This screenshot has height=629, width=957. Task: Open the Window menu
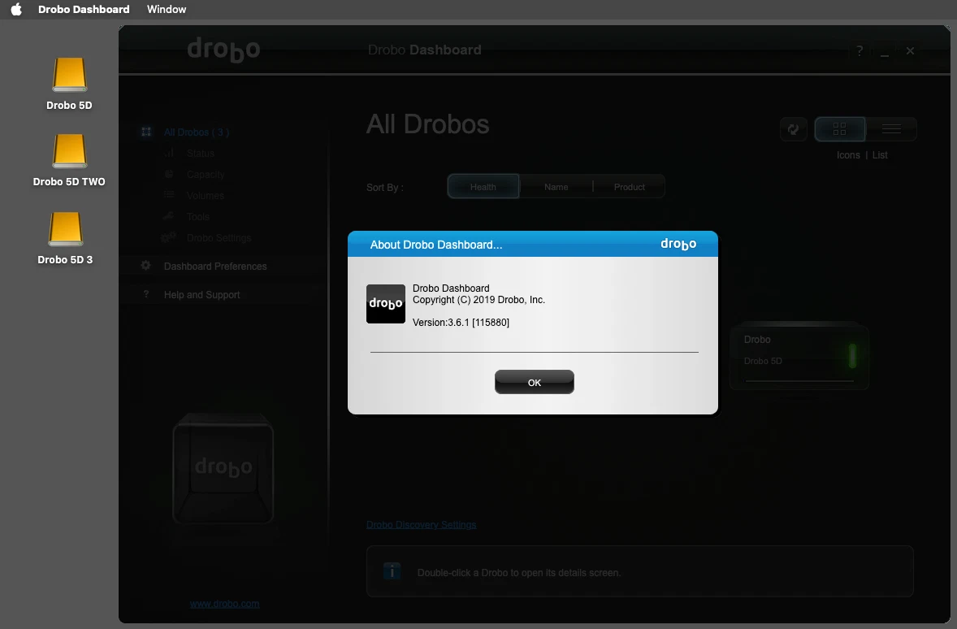point(167,9)
